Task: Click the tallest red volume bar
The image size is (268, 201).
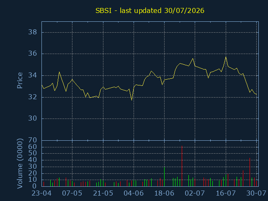Action: tap(182, 166)
